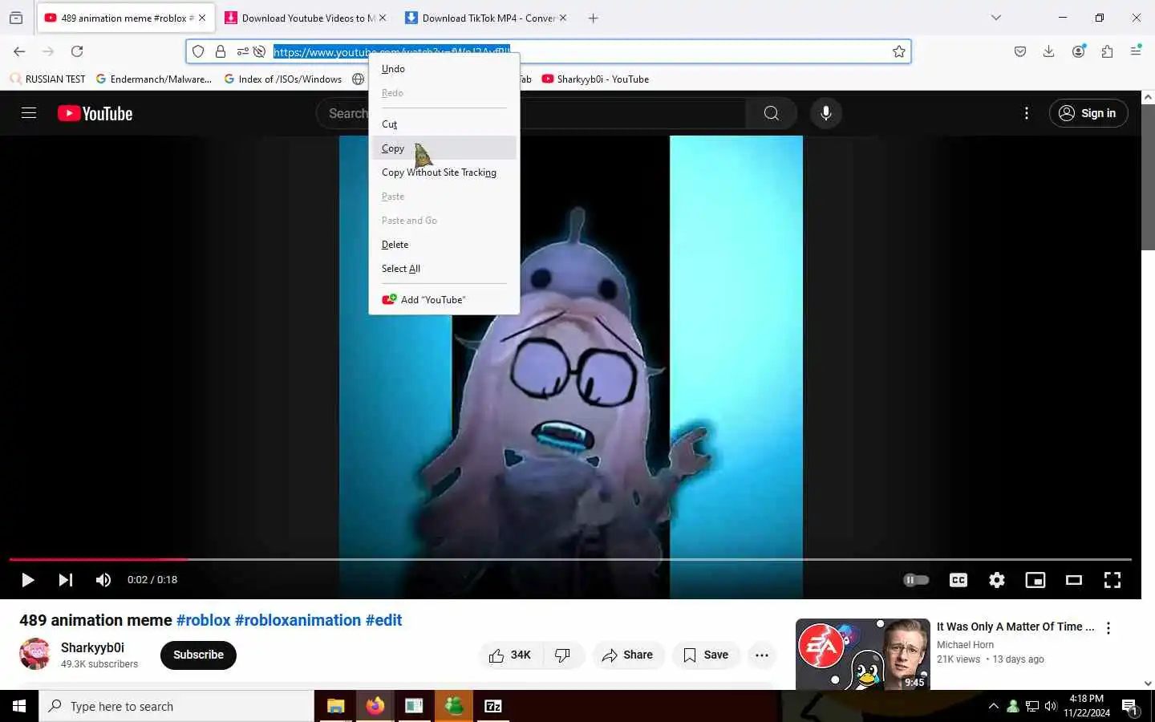Open the list all tabs dropdown
The width and height of the screenshot is (1155, 722).
pos(996,18)
